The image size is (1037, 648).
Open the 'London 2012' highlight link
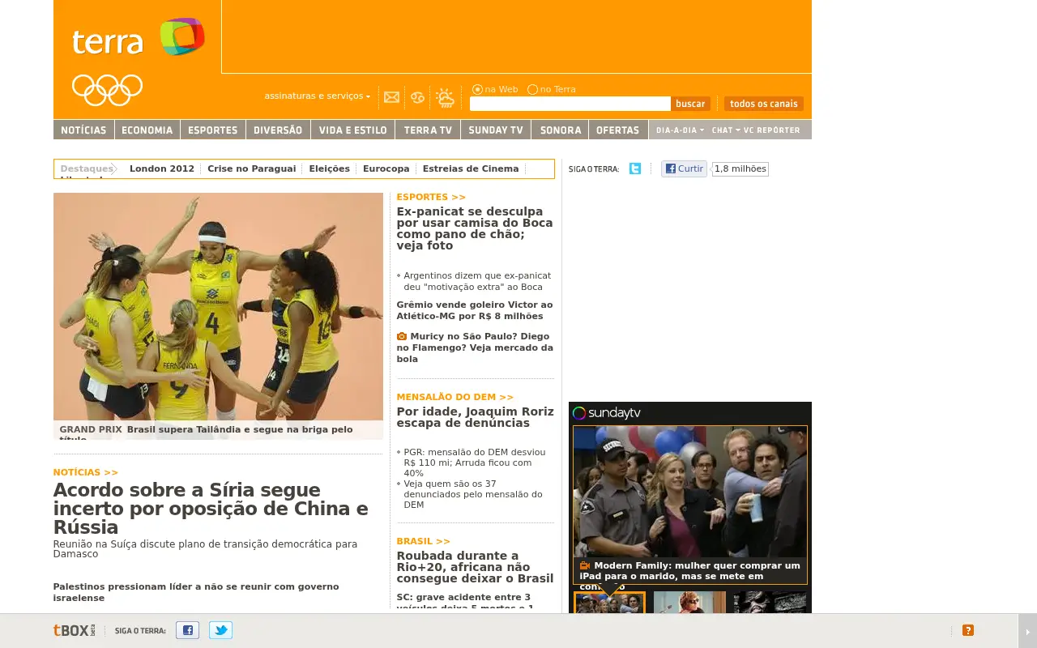tap(162, 168)
